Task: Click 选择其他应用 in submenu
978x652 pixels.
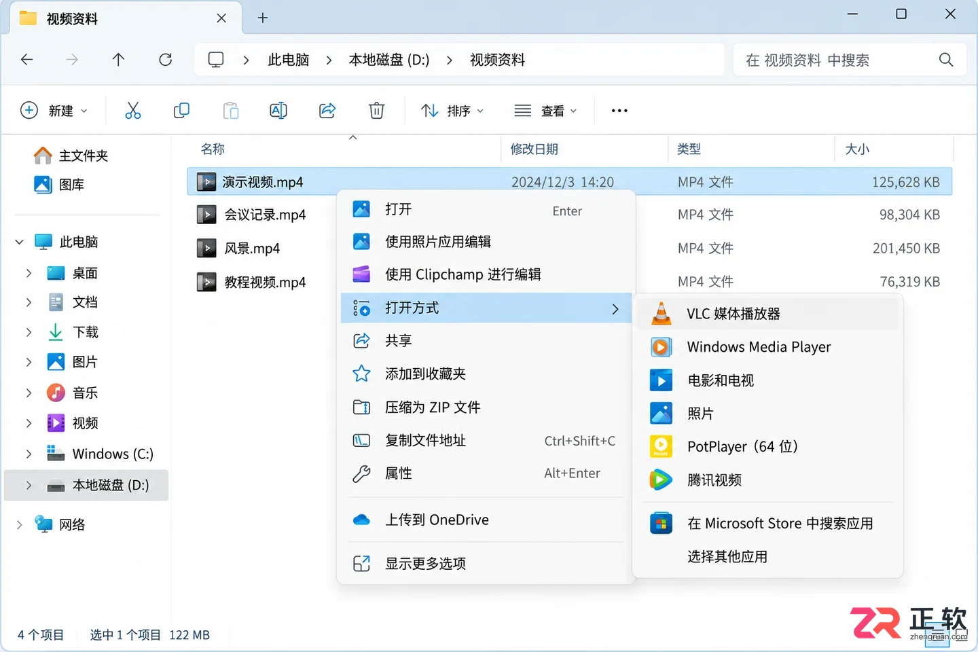Action: [x=767, y=557]
